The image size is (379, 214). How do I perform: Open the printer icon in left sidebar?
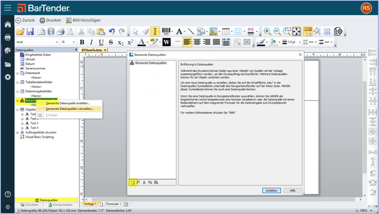8,37
